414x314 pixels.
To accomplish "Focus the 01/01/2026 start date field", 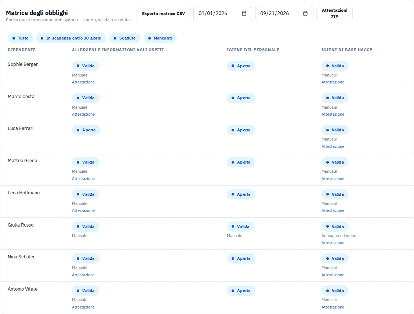I will click(x=222, y=14).
